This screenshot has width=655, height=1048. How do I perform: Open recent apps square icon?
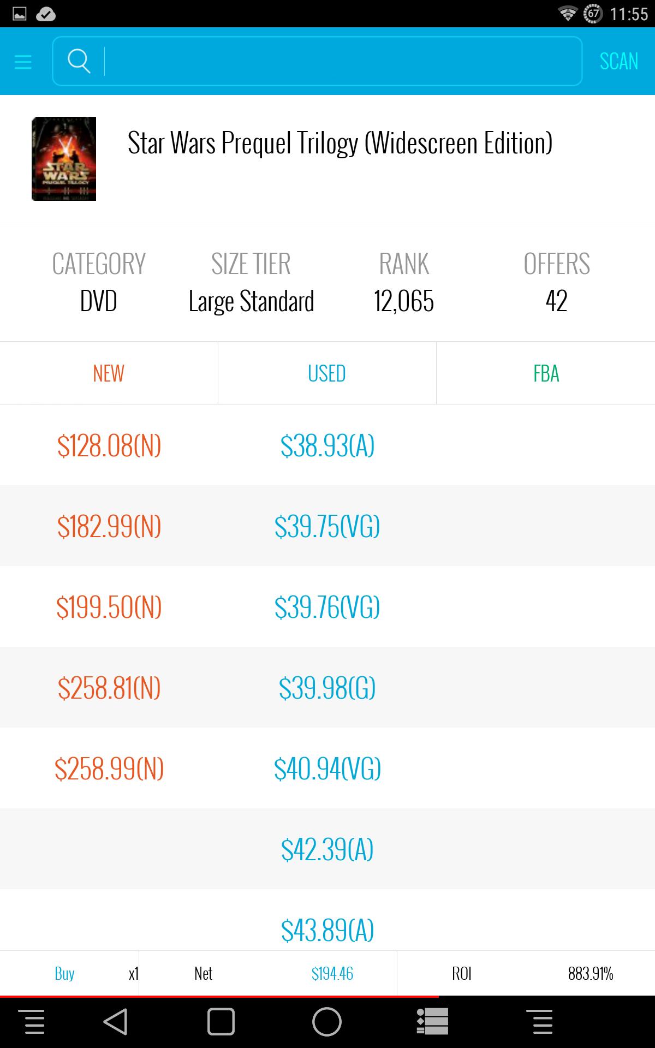tap(221, 1021)
